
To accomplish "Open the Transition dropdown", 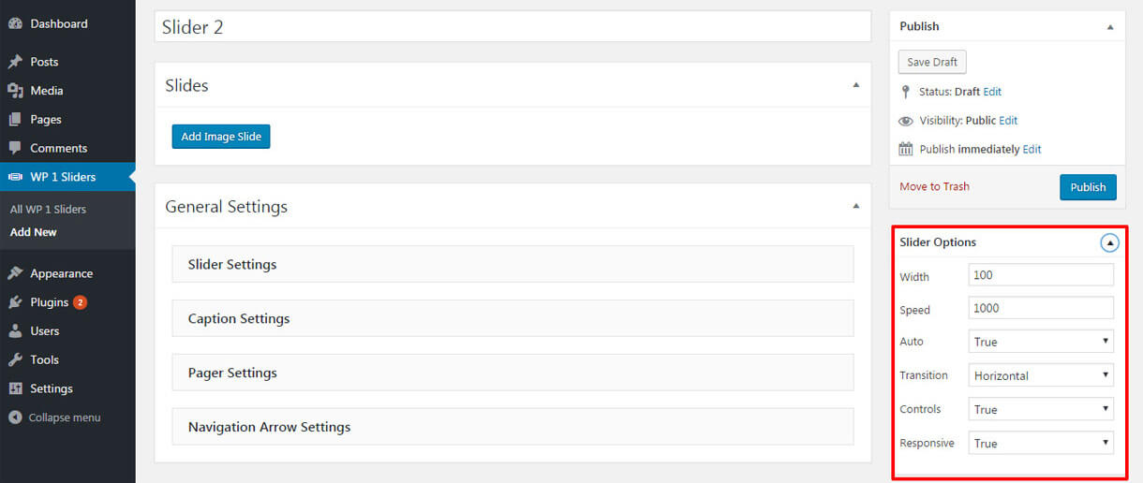I will [x=1041, y=375].
